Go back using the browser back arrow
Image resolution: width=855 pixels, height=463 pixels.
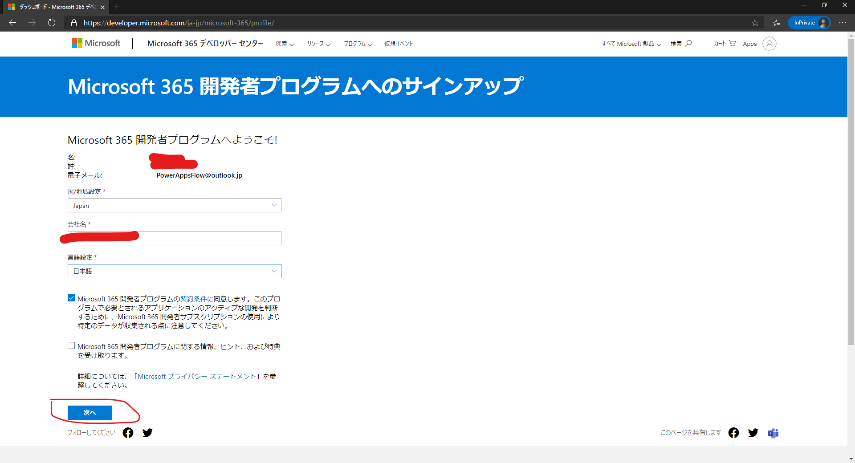click(12, 23)
